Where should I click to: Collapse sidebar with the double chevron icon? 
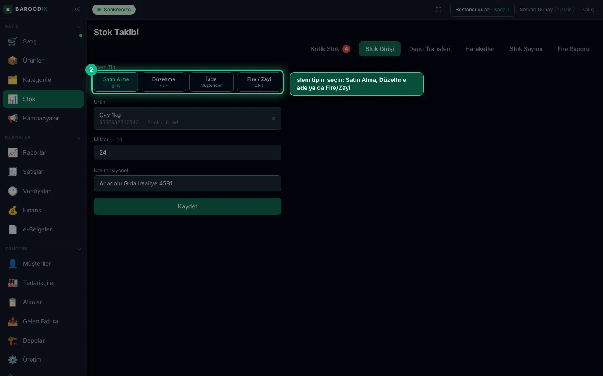coord(77,9)
